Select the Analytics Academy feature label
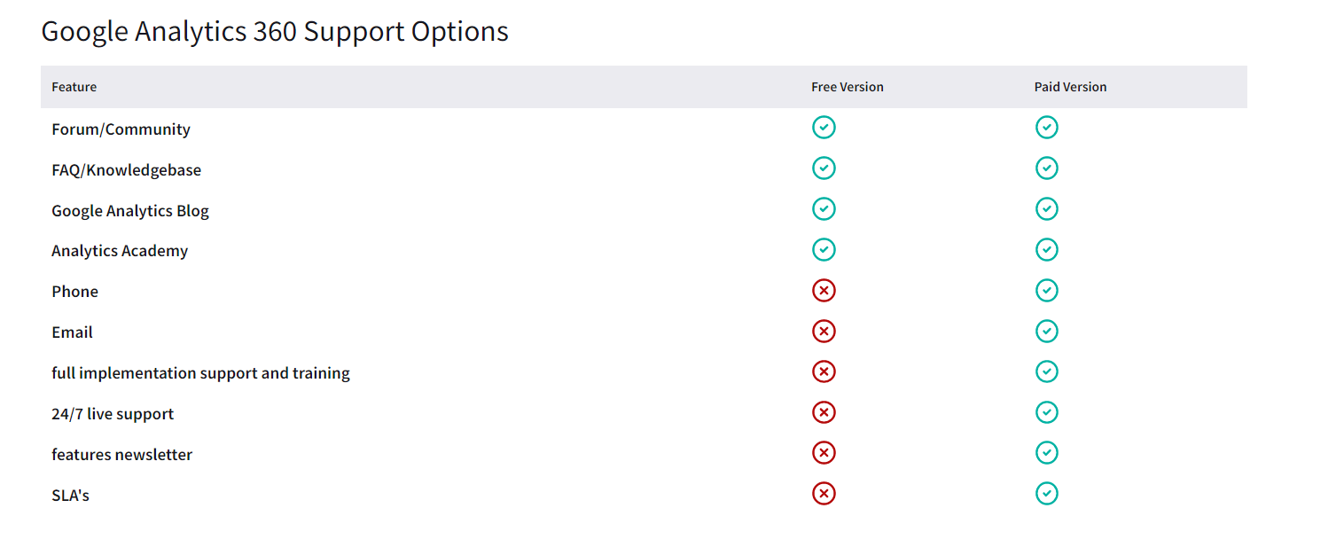The image size is (1336, 555). [x=120, y=251]
